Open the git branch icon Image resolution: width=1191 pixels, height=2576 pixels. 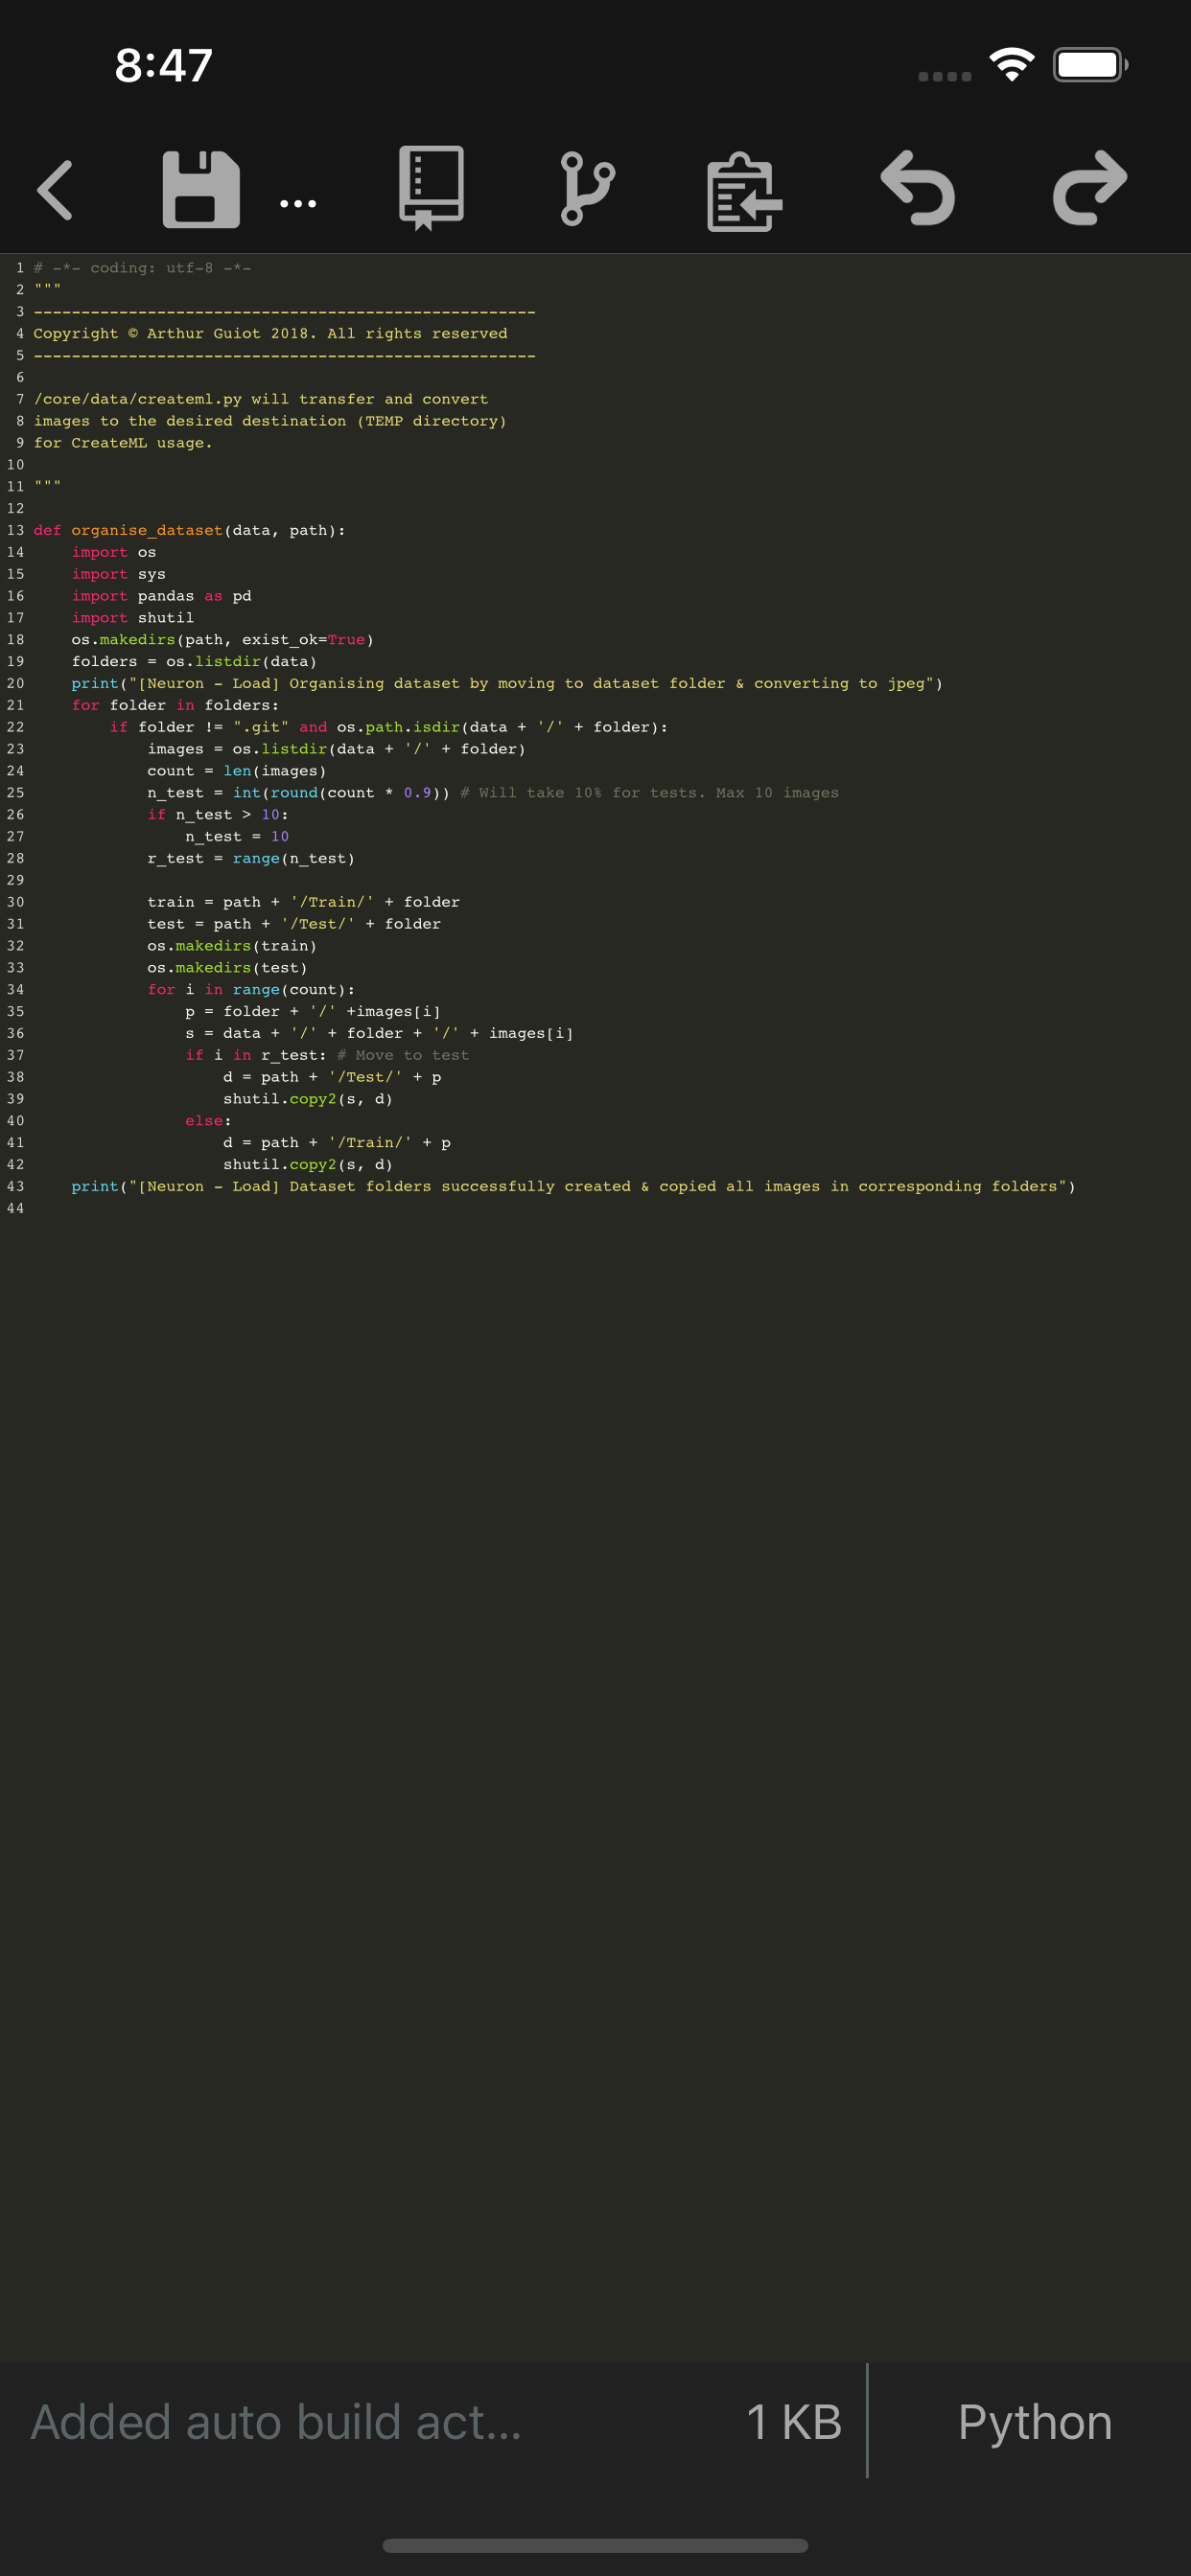coord(587,189)
